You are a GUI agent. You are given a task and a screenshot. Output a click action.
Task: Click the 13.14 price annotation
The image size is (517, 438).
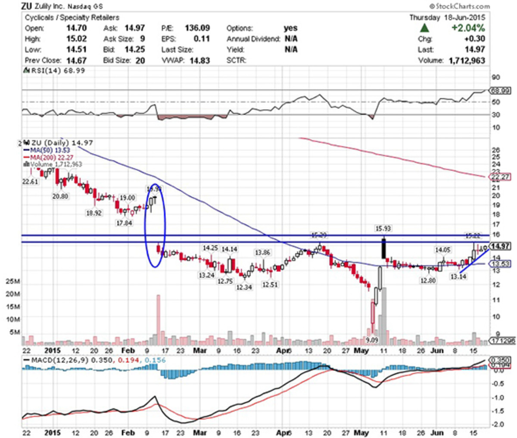point(458,276)
